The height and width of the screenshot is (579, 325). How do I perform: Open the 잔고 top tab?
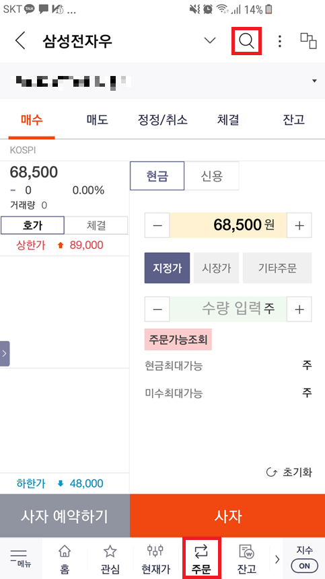[293, 120]
